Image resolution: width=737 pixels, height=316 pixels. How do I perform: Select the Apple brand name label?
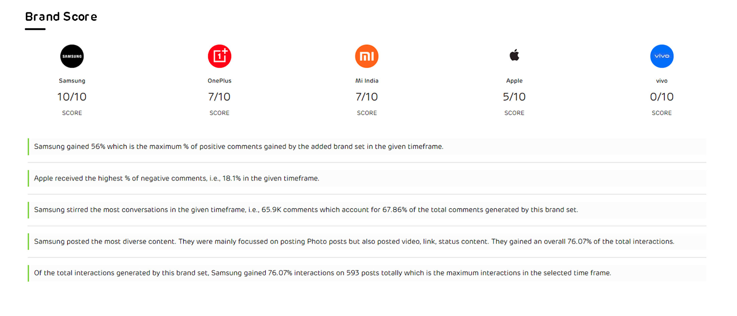click(514, 81)
